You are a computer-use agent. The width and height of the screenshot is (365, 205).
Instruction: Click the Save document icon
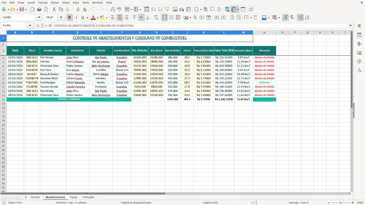point(22,9)
